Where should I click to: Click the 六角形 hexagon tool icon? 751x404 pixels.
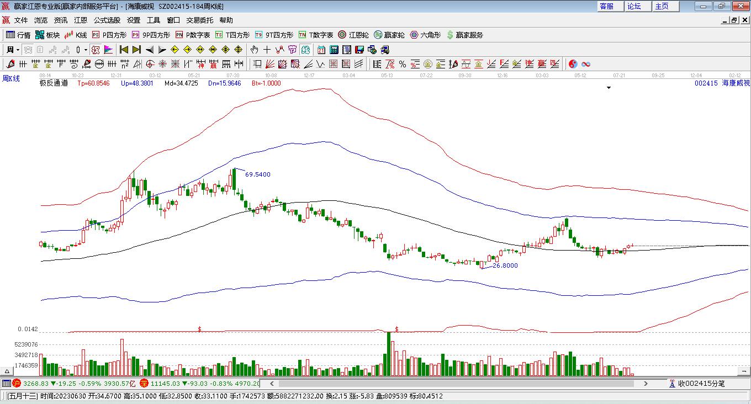[x=425, y=35]
